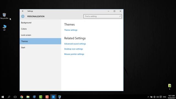176x99 pixels.
Task: Switch input language via ENG indicator
Action: click(164, 97)
